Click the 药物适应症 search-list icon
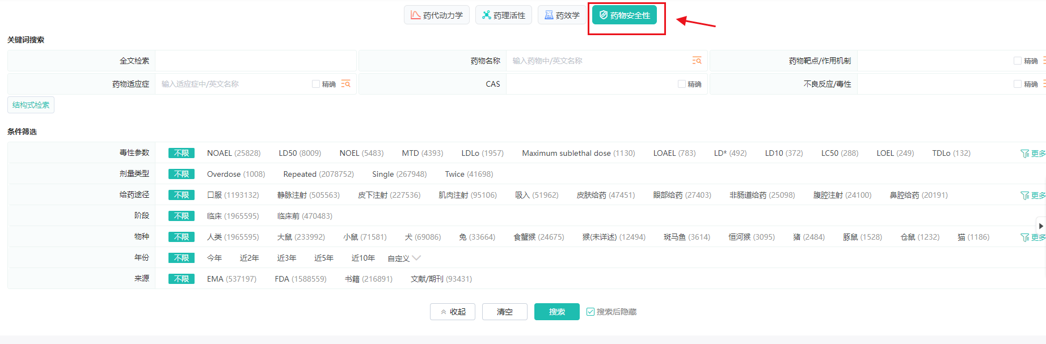1046x344 pixels. tap(345, 84)
